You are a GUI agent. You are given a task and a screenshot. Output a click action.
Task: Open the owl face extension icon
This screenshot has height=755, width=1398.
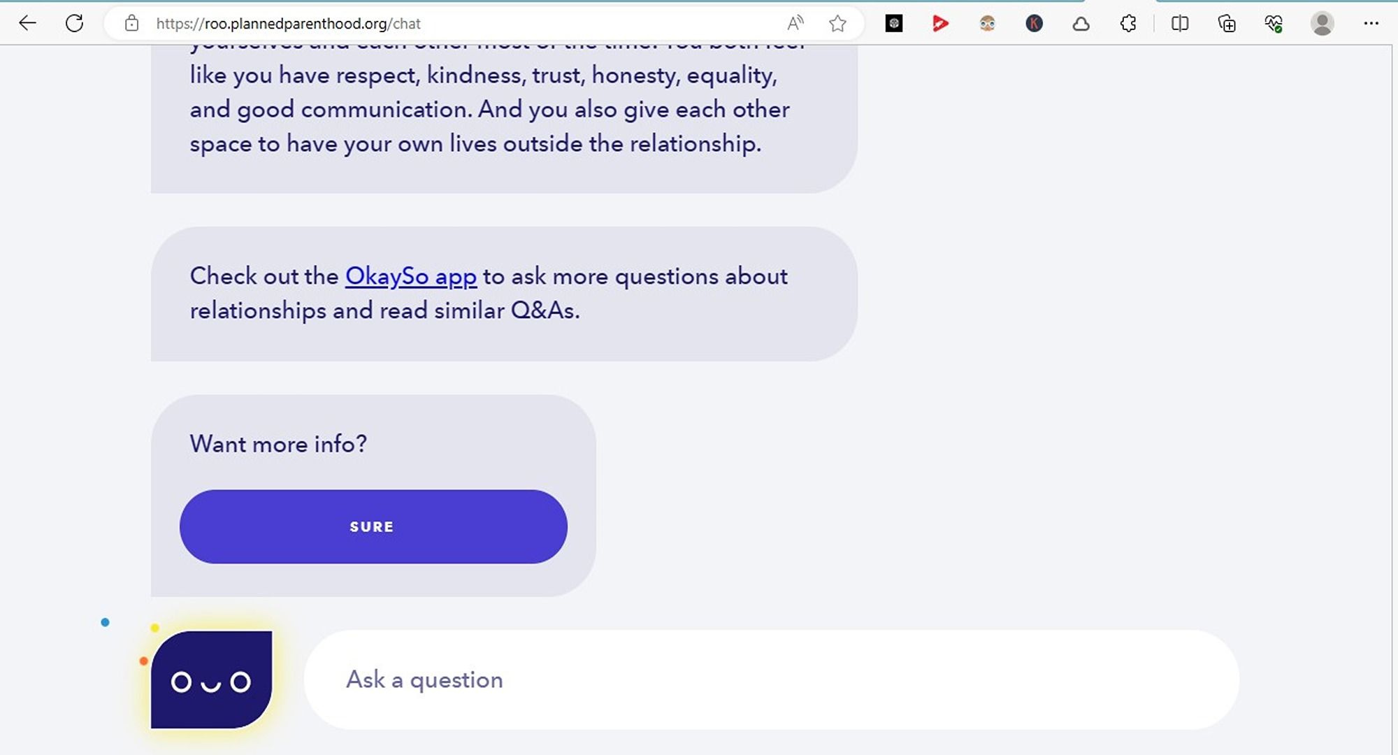(987, 24)
